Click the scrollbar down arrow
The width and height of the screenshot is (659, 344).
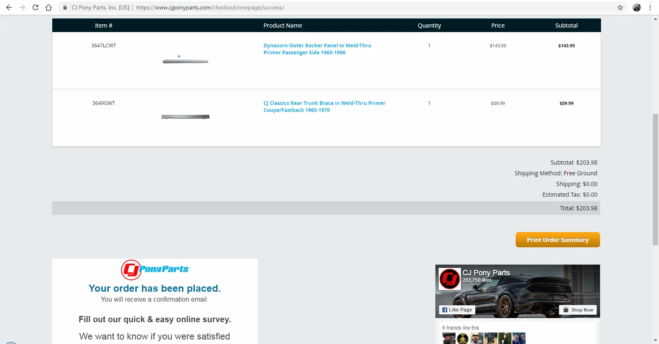click(655, 341)
